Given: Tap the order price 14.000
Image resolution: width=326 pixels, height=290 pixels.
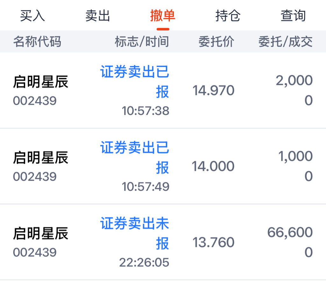Looking at the screenshot, I should pyautogui.click(x=213, y=166).
